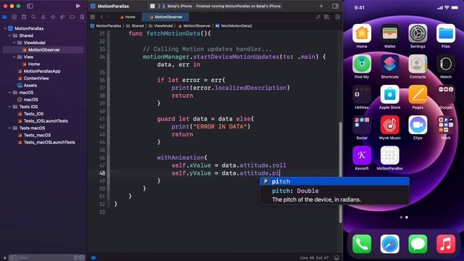Add an editor on the right
Image resolution: width=464 pixels, height=261 pixels.
tap(338, 17)
